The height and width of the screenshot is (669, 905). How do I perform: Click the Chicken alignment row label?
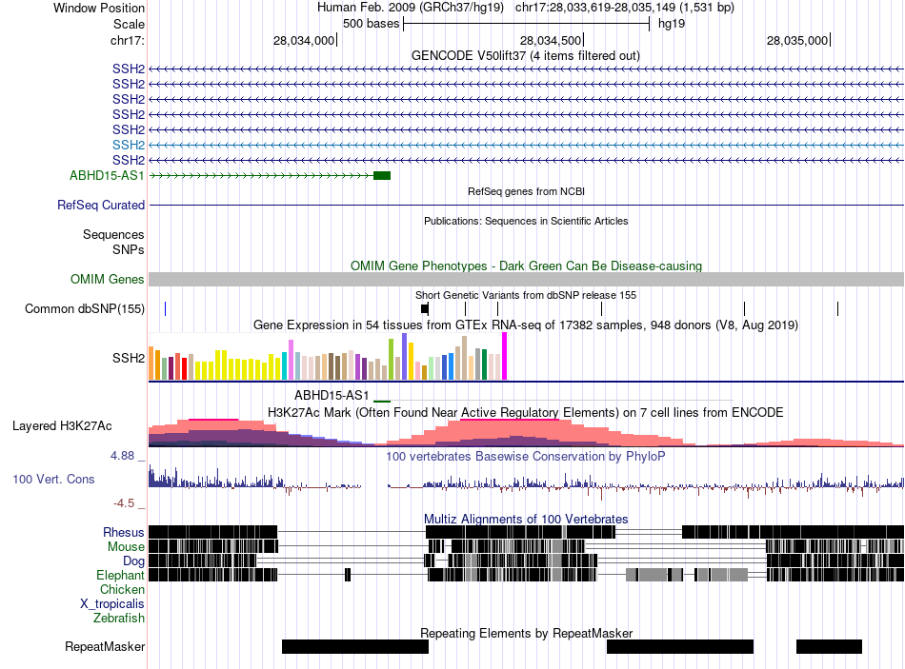(122, 589)
